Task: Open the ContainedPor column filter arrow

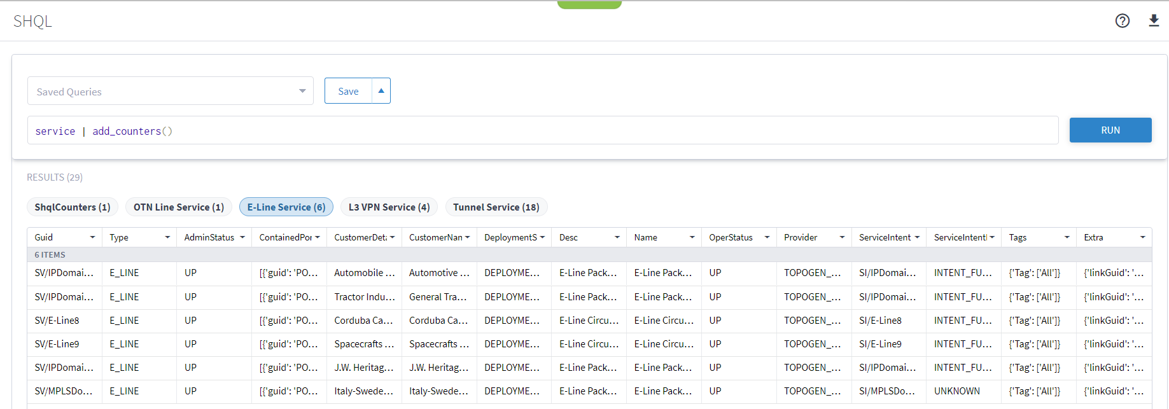Action: tap(318, 237)
